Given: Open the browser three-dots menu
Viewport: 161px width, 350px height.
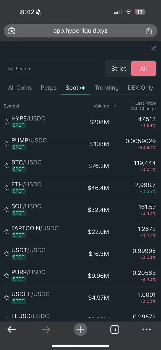Looking at the screenshot, I should click(x=147, y=330).
